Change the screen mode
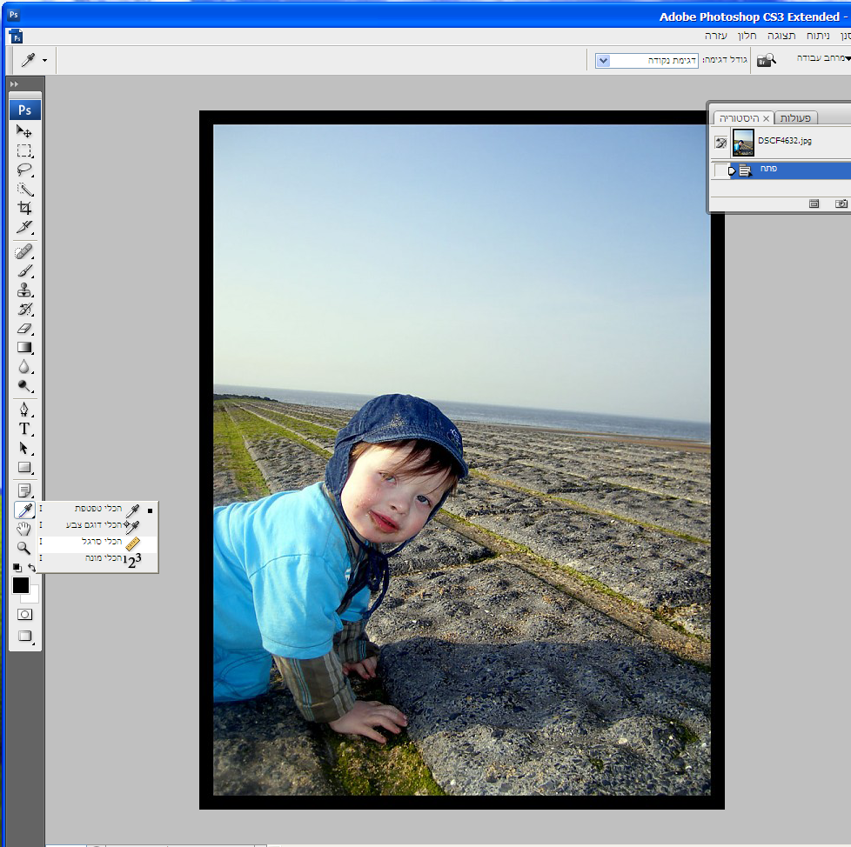 [24, 636]
